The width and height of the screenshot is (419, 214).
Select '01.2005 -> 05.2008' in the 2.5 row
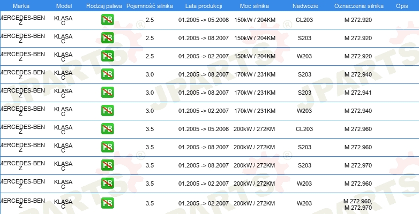(x=204, y=20)
